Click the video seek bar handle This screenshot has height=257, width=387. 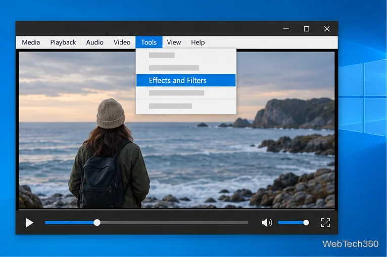point(97,223)
